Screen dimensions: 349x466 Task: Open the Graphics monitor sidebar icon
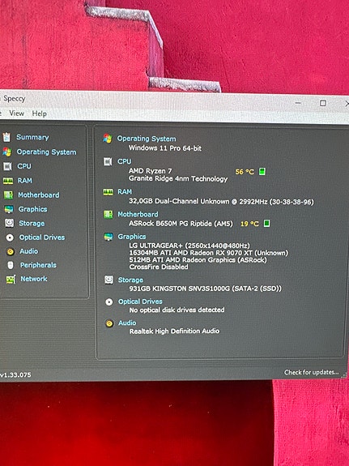(x=9, y=209)
